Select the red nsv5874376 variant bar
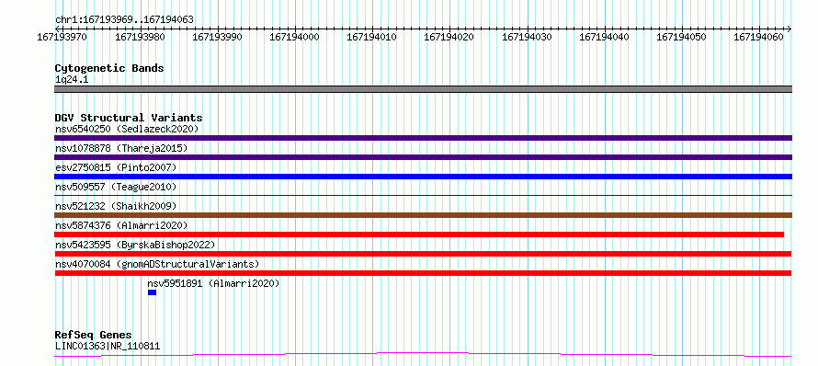 click(x=419, y=234)
